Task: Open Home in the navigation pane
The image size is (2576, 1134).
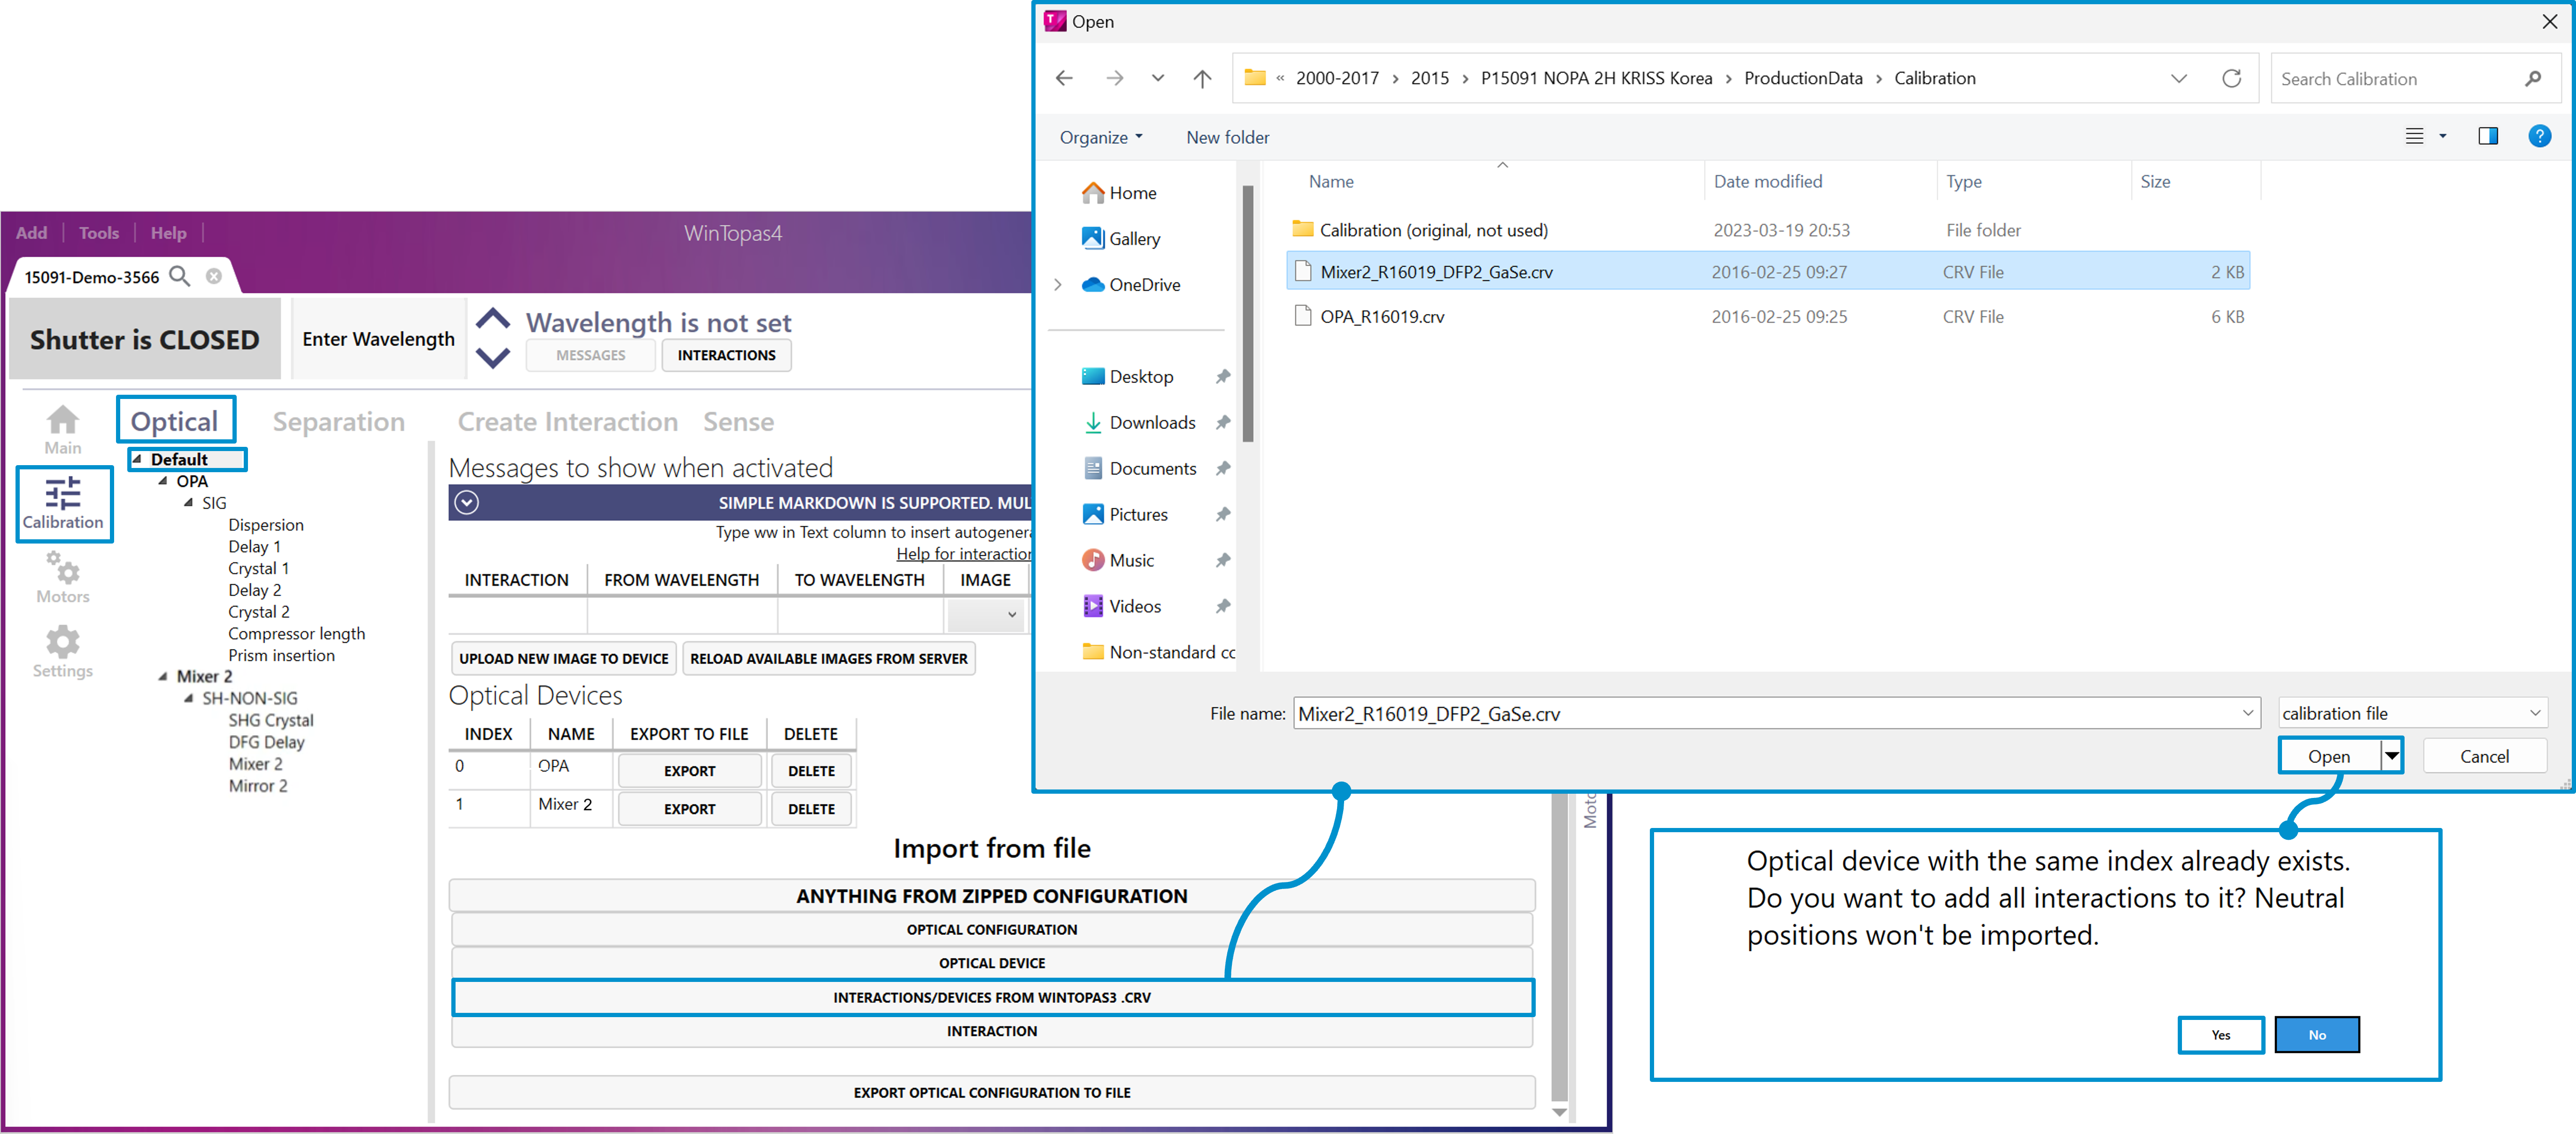Action: [x=1120, y=192]
